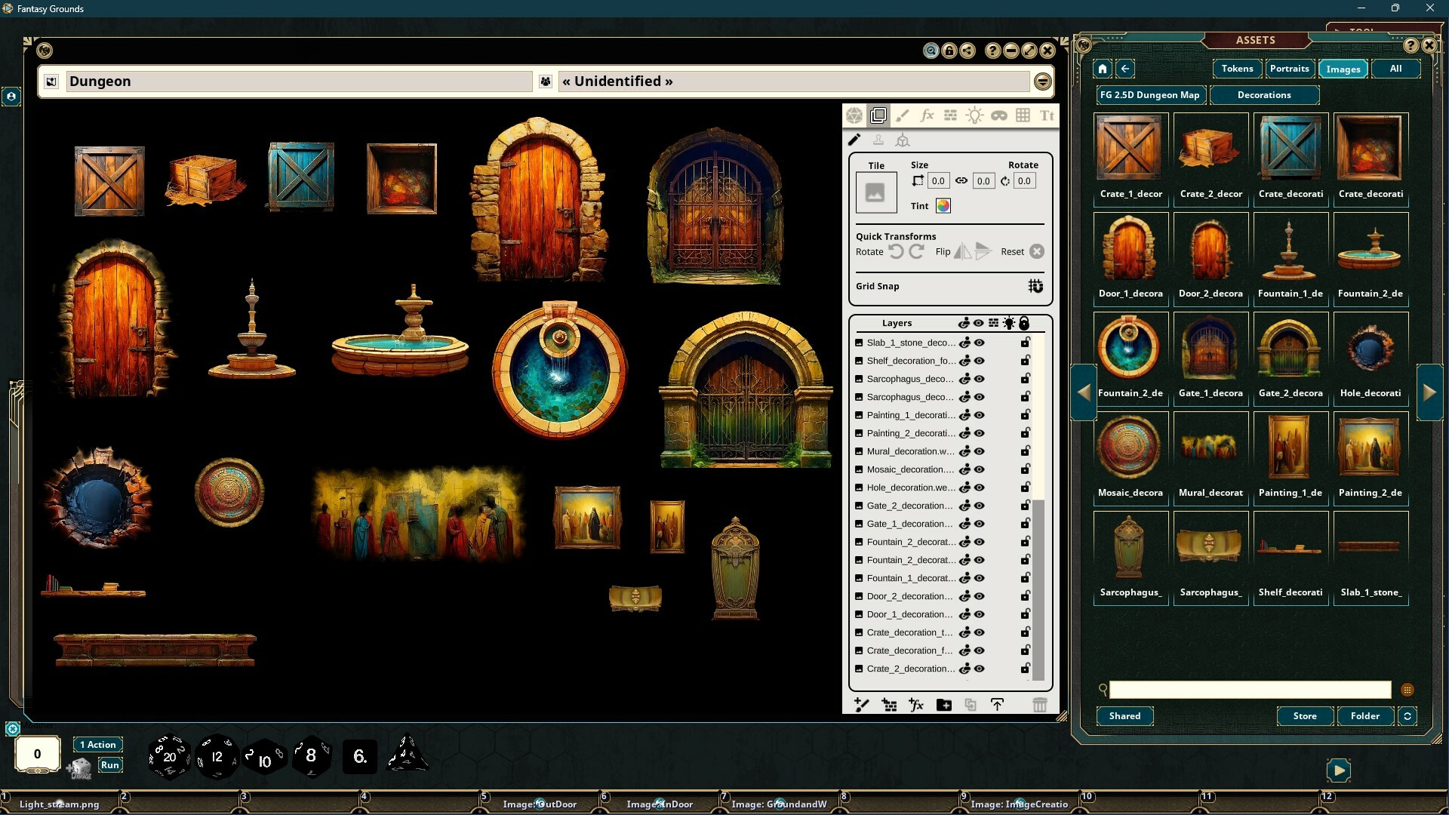Click the trash icon to delete selected layer
Image resolution: width=1449 pixels, height=815 pixels.
[x=1041, y=705]
